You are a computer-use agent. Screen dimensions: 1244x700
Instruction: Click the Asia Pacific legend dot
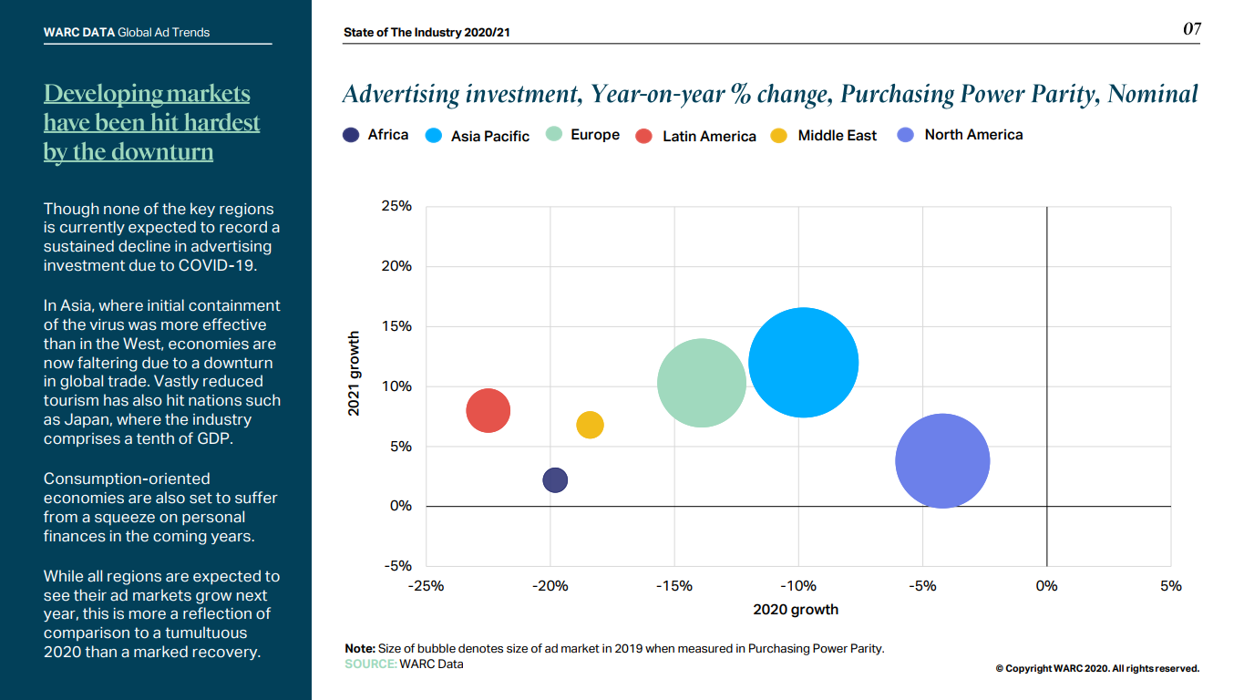pyautogui.click(x=434, y=136)
